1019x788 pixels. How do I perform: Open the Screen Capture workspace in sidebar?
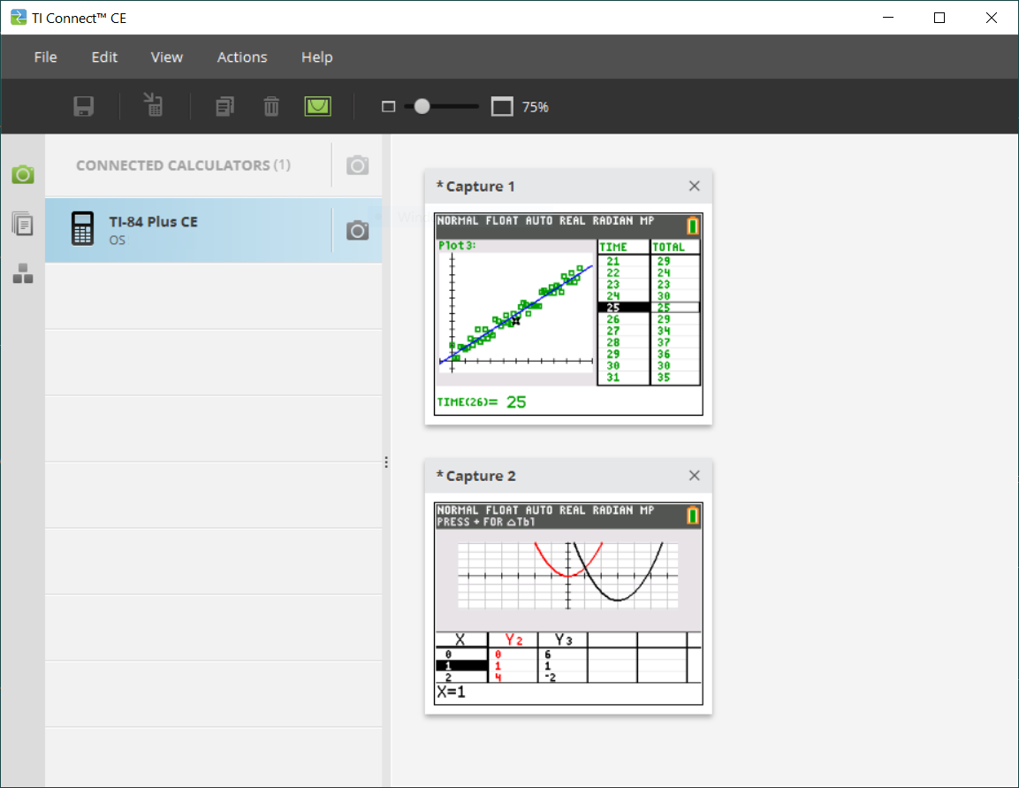click(x=23, y=174)
